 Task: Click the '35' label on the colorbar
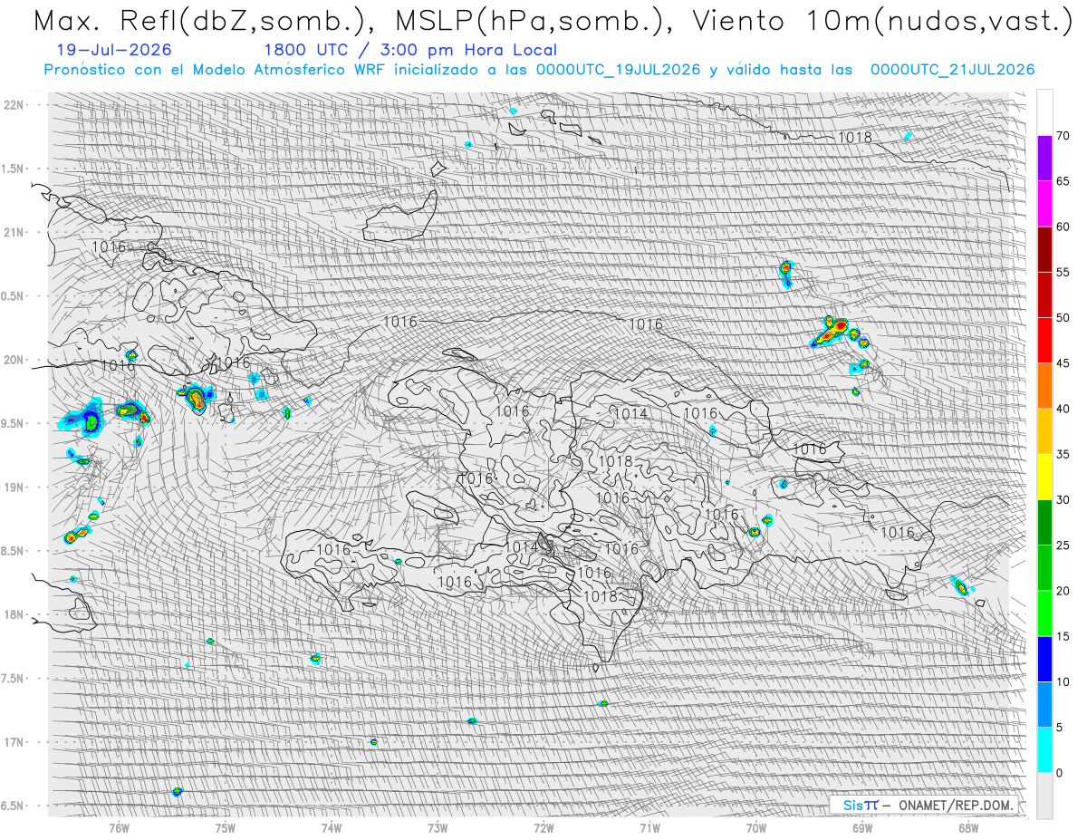click(1063, 454)
